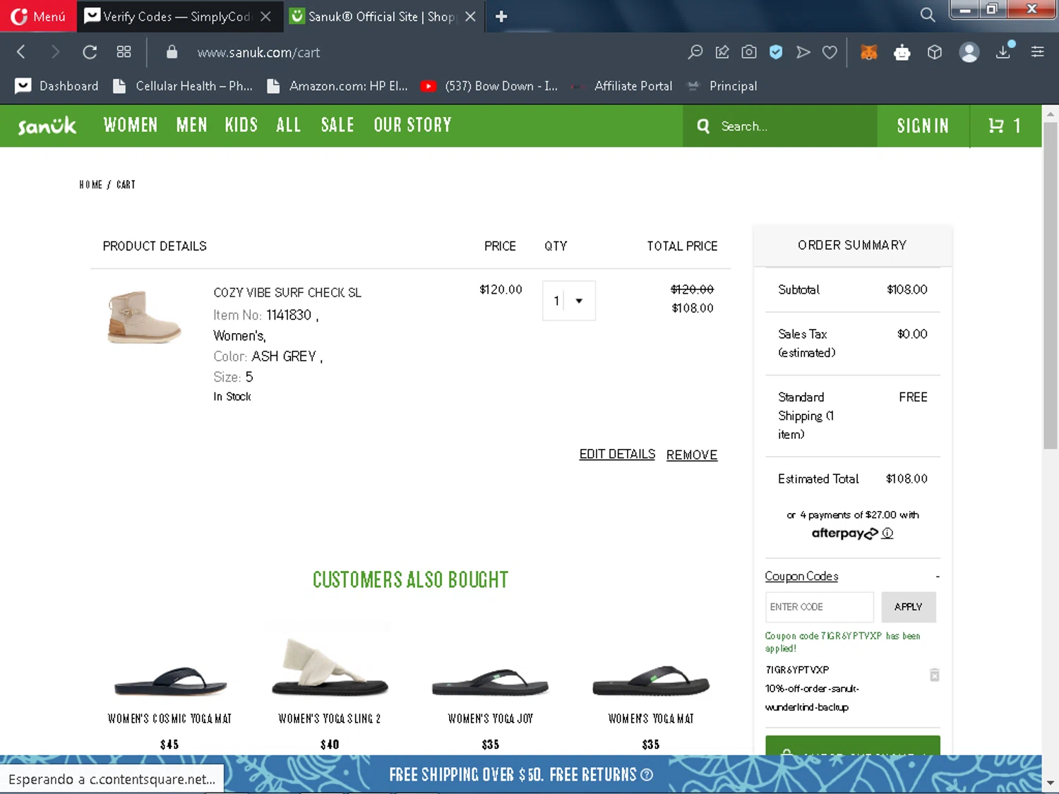Screen dimensions: 1059x794
Task: Click the edit snapshot icon
Action: pyautogui.click(x=722, y=52)
